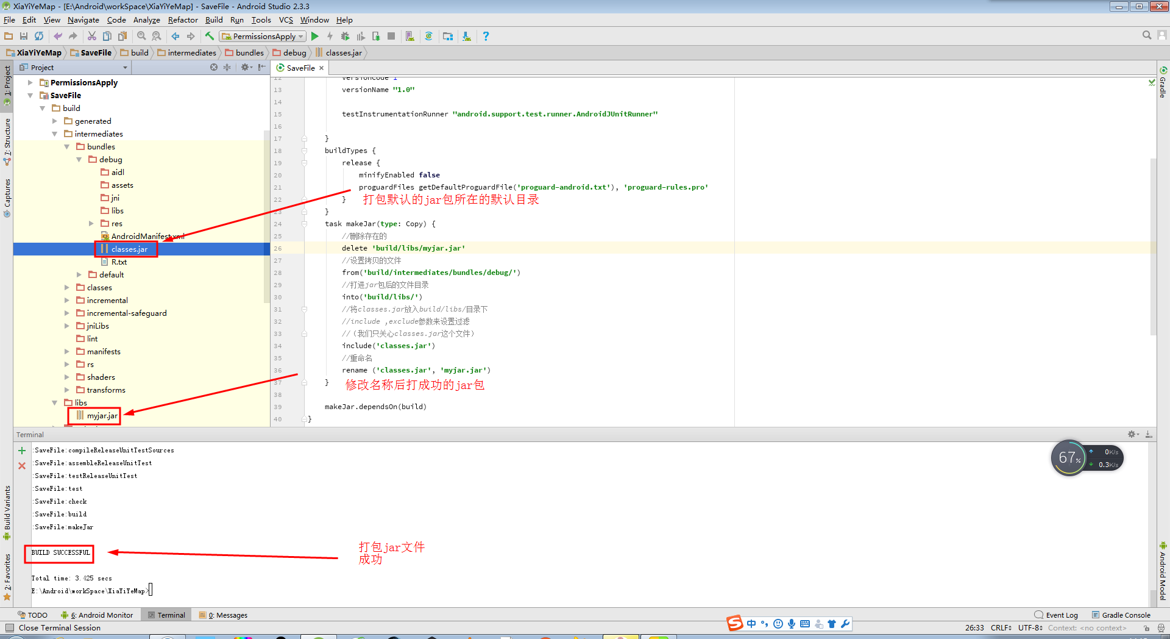Select myjar.jar in the libs folder
This screenshot has height=639, width=1170.
(x=102, y=416)
